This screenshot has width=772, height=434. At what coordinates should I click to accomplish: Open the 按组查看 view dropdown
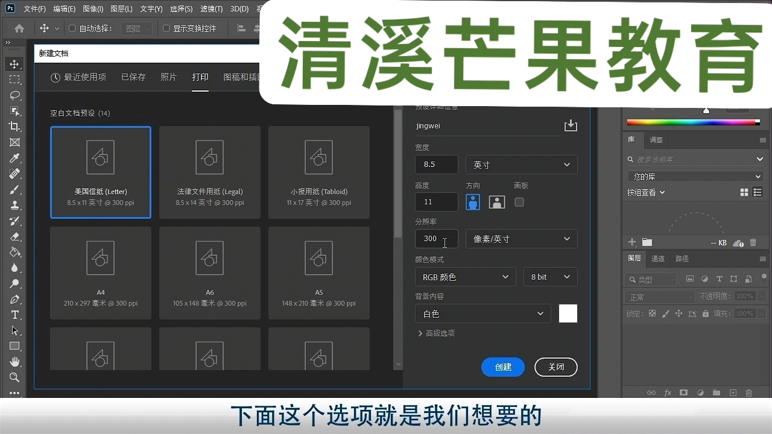(646, 192)
